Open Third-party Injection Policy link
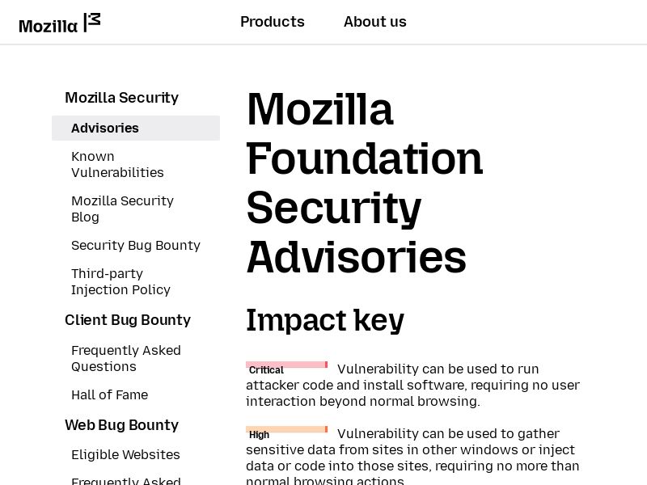 click(x=121, y=281)
